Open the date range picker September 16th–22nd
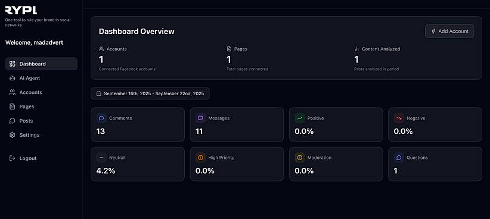The image size is (490, 219). 150,93
